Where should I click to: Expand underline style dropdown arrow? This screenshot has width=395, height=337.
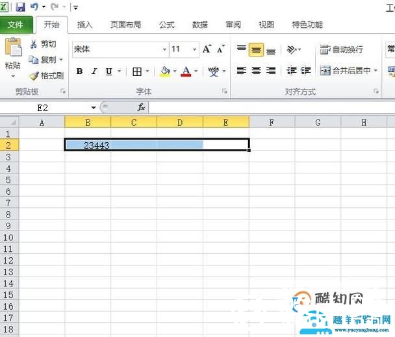(x=119, y=71)
